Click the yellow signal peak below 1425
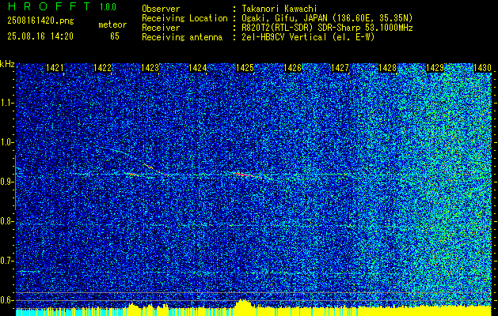 [x=243, y=303]
